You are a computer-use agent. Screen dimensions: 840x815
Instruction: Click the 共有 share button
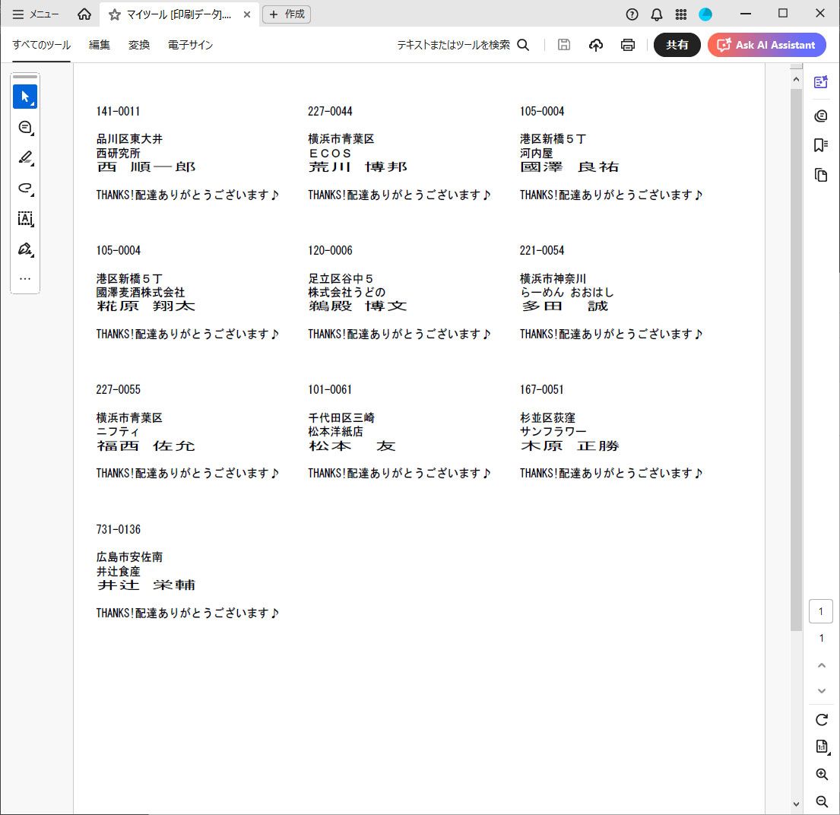[x=677, y=45]
